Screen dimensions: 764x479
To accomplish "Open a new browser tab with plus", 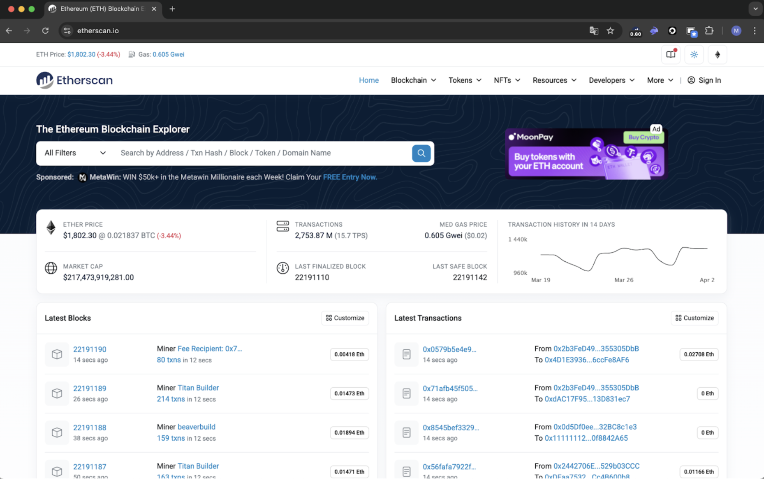I will click(172, 9).
